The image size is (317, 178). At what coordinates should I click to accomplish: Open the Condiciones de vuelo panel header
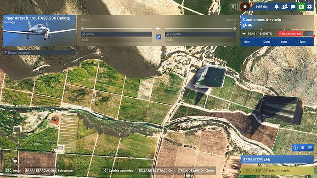[277, 22]
